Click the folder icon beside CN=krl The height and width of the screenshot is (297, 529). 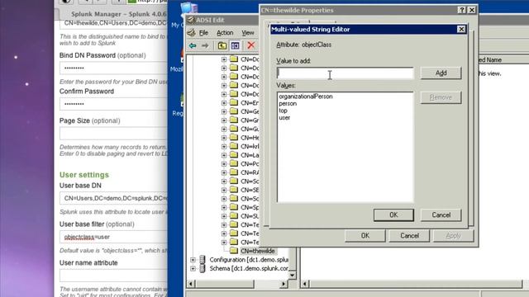tap(233, 146)
